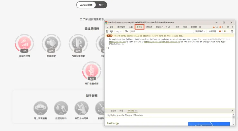Open the 原始碼 Sources tab
Viewport: 238px width, 131px height.
point(149,27)
